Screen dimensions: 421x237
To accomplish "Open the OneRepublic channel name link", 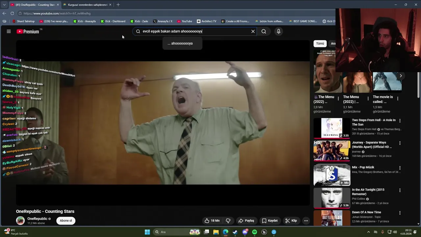I will click(37, 219).
